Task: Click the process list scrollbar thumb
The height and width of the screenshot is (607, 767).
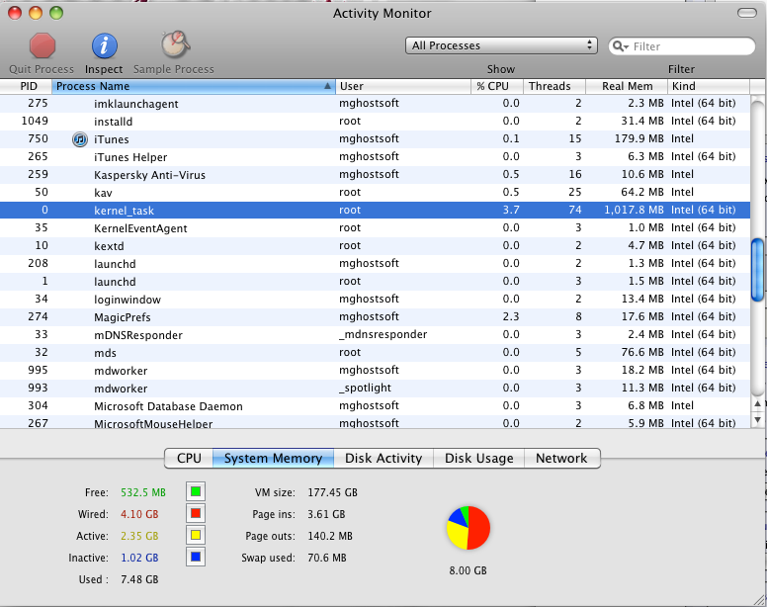Action: pyautogui.click(x=758, y=270)
